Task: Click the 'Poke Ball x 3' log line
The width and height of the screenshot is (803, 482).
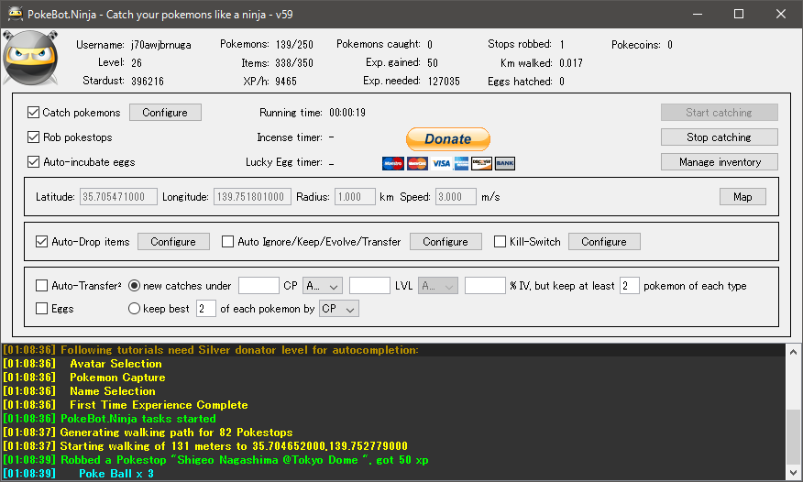Action: pos(116,474)
